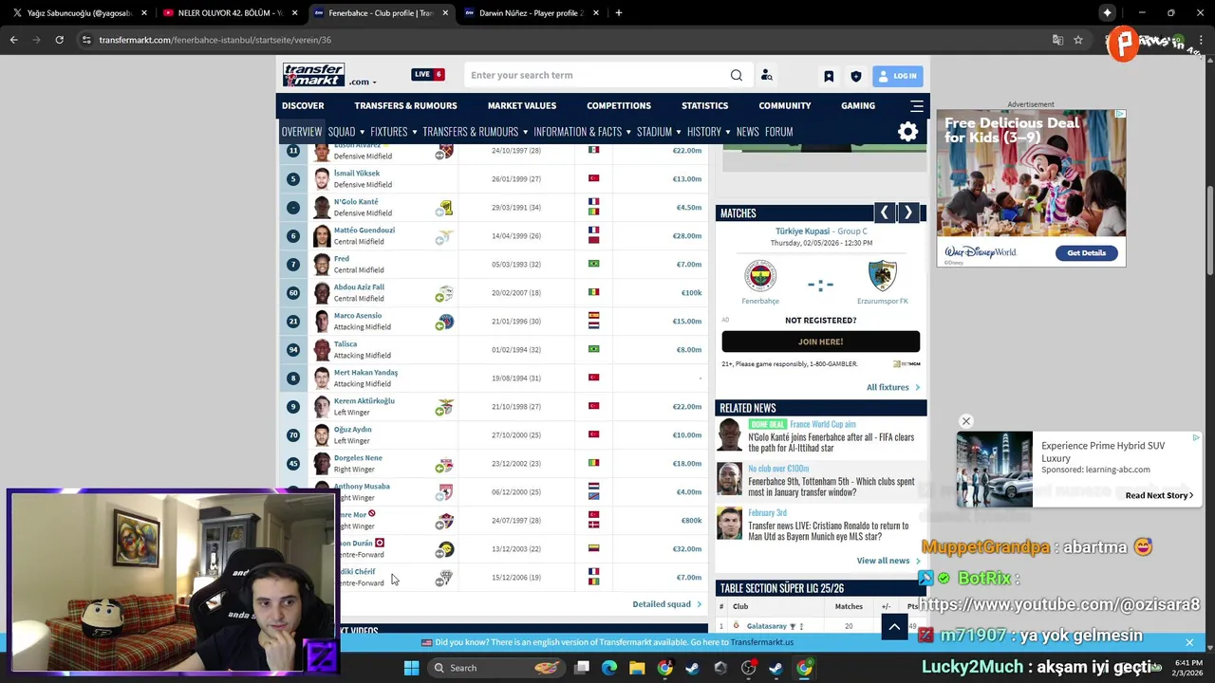The height and width of the screenshot is (683, 1215).
Task: Open Kerem Aktürkoğlu player profile
Action: click(364, 401)
